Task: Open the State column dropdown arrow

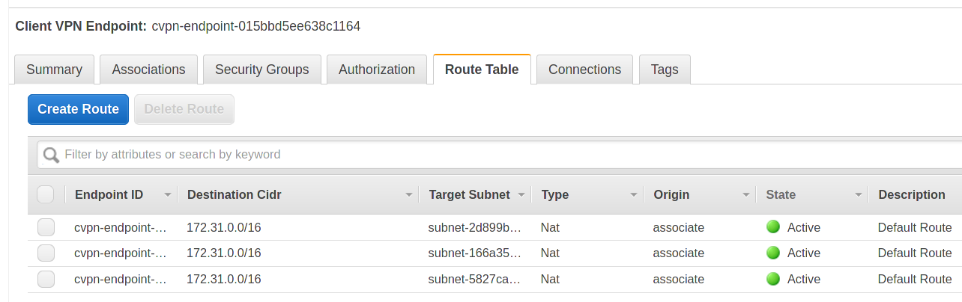Action: (x=859, y=195)
